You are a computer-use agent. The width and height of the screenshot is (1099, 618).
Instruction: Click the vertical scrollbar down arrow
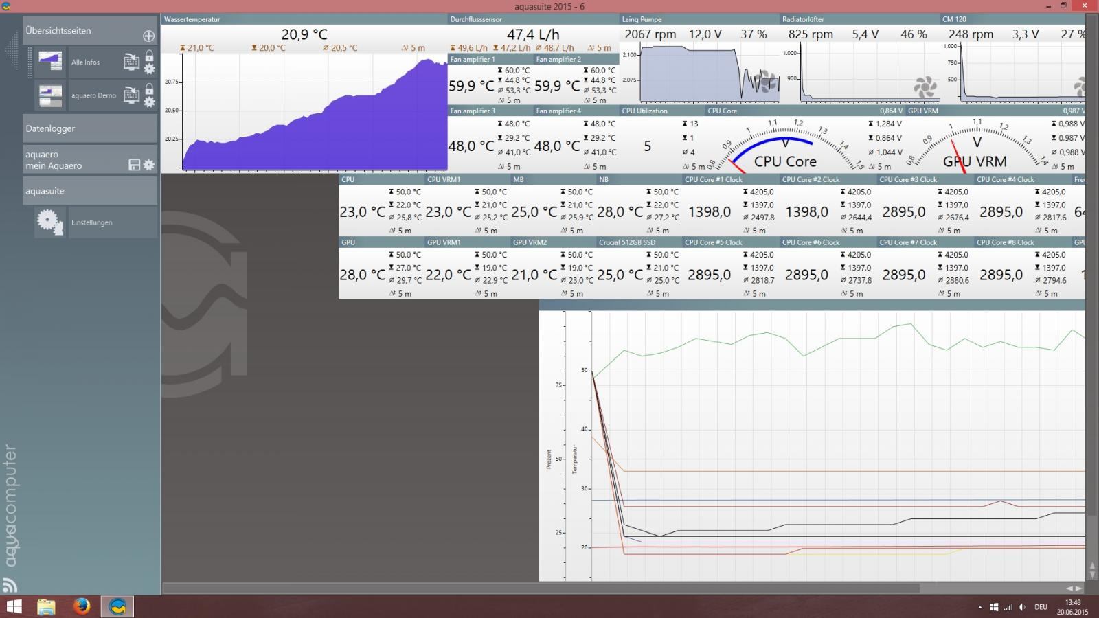[1092, 574]
